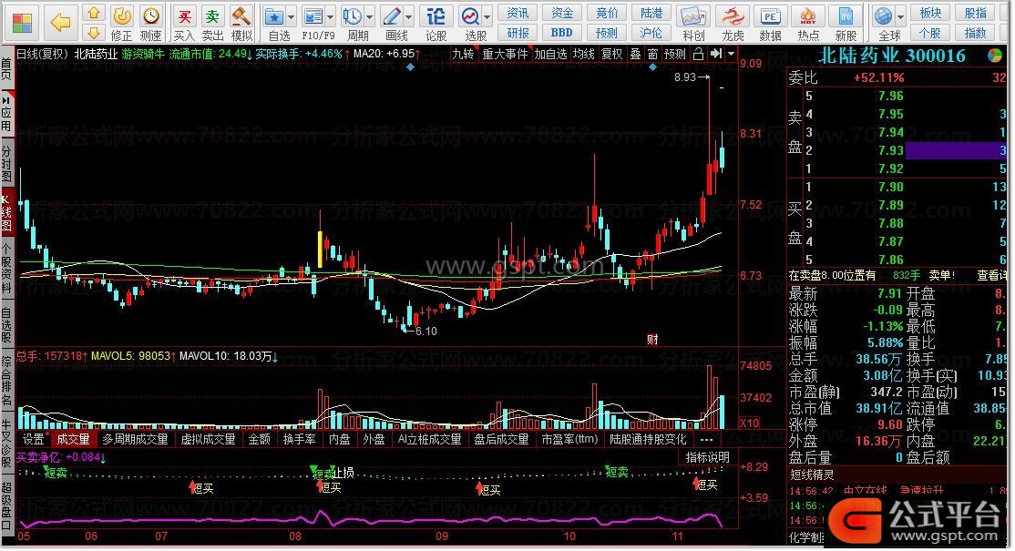Click 加自选 to add to watchlist
This screenshot has height=551, width=1015.
(x=550, y=55)
